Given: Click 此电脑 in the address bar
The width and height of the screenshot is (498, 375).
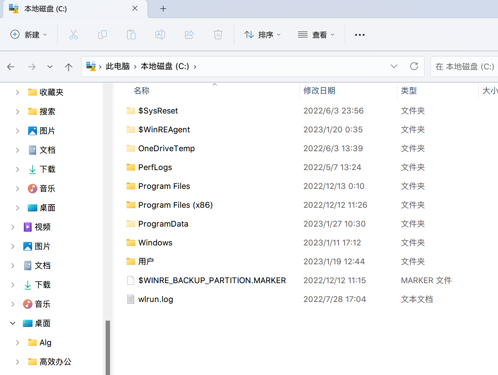Looking at the screenshot, I should 118,67.
